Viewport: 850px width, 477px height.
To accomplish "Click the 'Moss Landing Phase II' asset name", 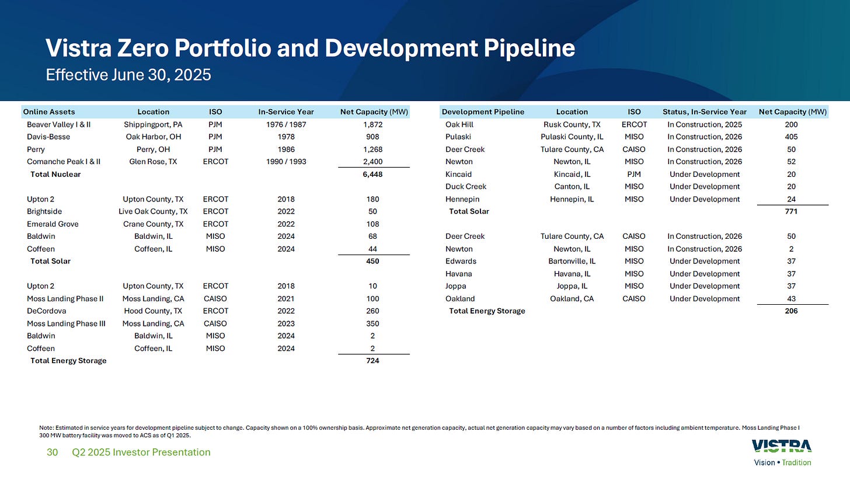I will click(65, 298).
